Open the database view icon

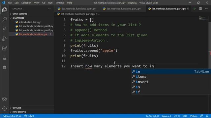(4, 67)
